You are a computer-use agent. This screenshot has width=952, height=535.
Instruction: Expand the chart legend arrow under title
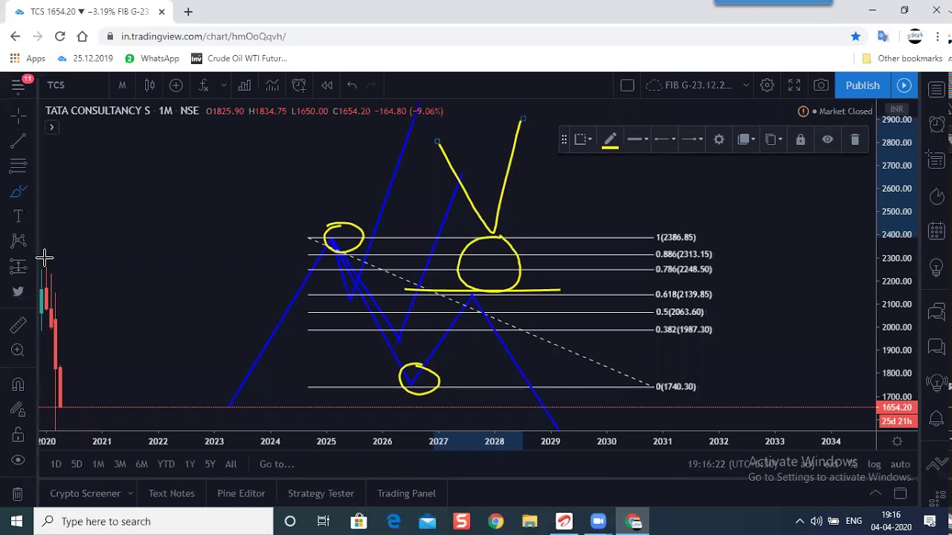click(51, 127)
